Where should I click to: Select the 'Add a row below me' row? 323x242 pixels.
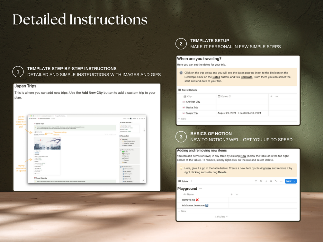237,205
